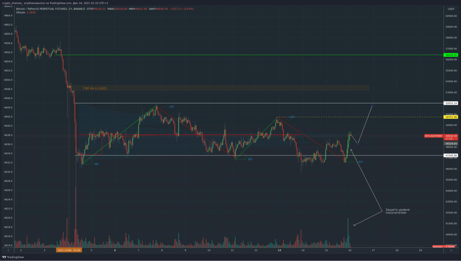Click the Объём legend value 1.282K

[32, 13]
